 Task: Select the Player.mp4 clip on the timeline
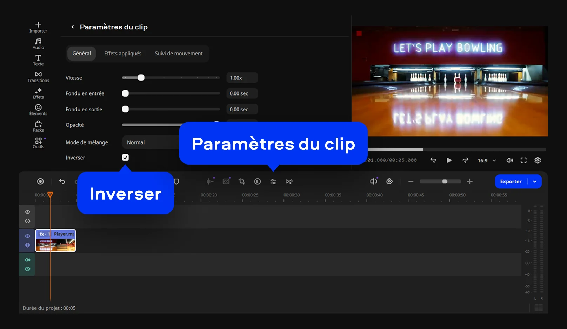56,240
